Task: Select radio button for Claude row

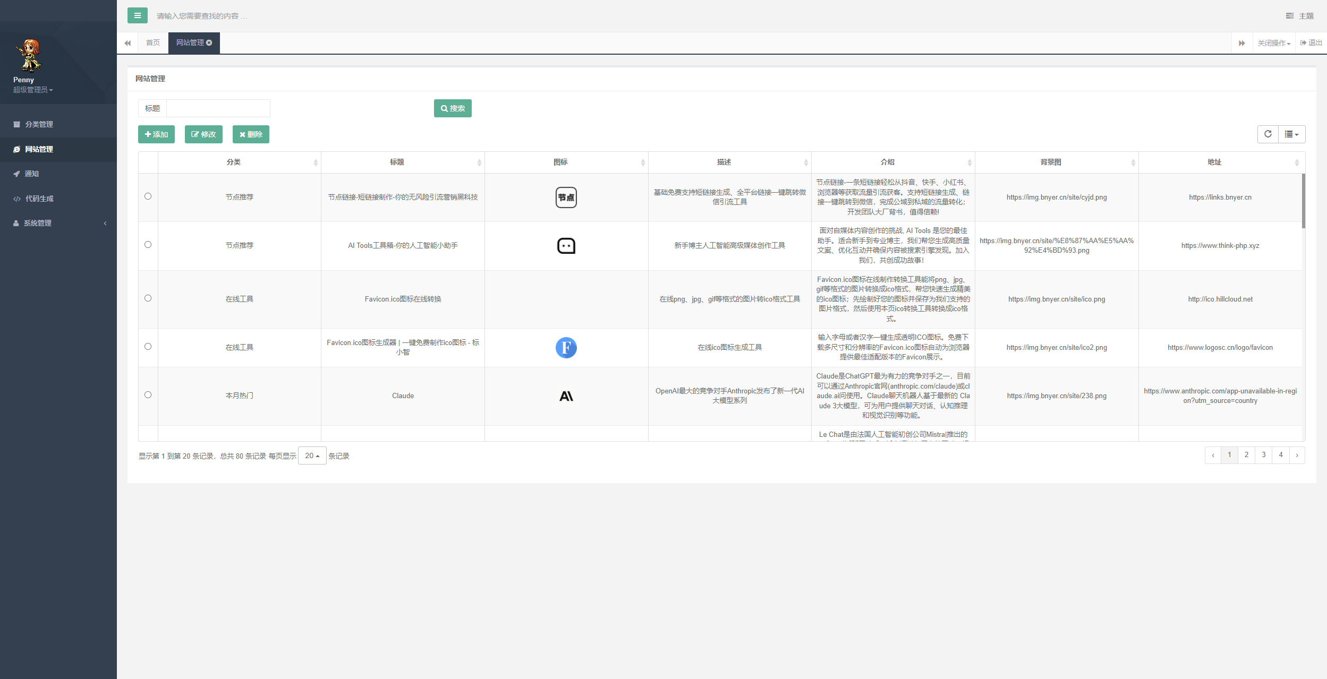Action: pyautogui.click(x=148, y=395)
